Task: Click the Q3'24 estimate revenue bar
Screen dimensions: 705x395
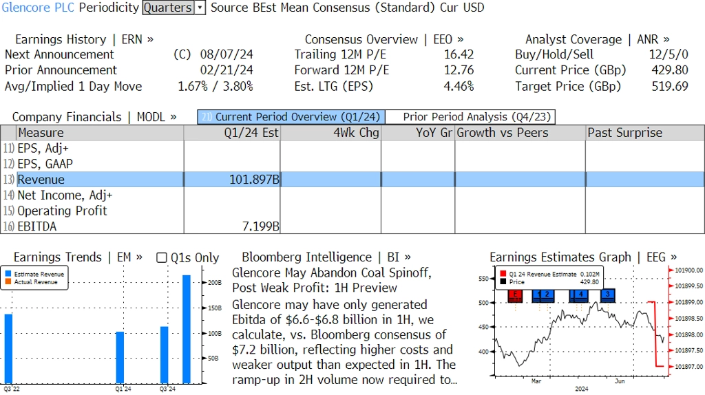Action: [164, 354]
